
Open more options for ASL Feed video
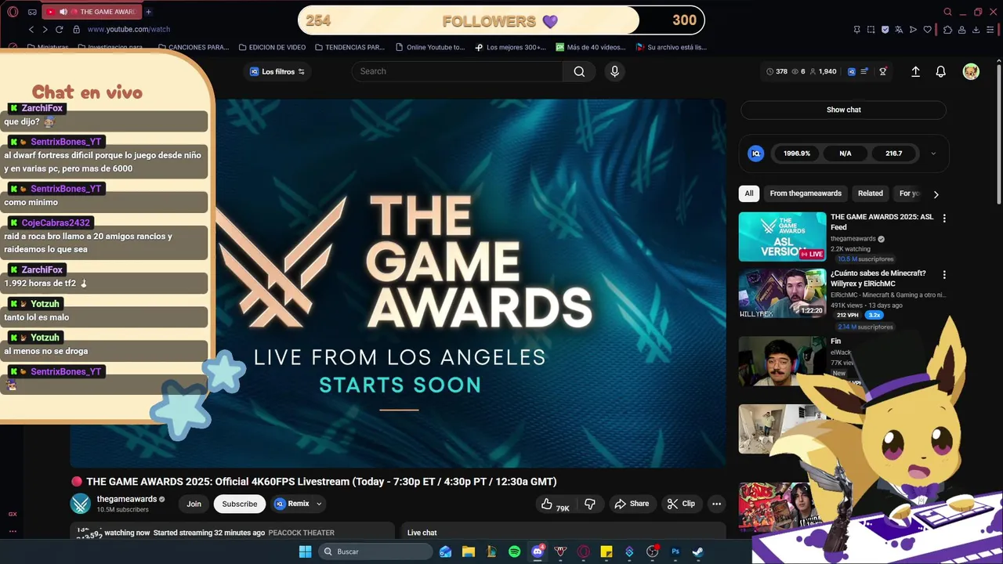tap(944, 218)
